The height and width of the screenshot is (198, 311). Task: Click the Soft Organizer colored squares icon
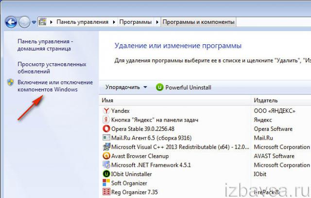click(x=106, y=183)
